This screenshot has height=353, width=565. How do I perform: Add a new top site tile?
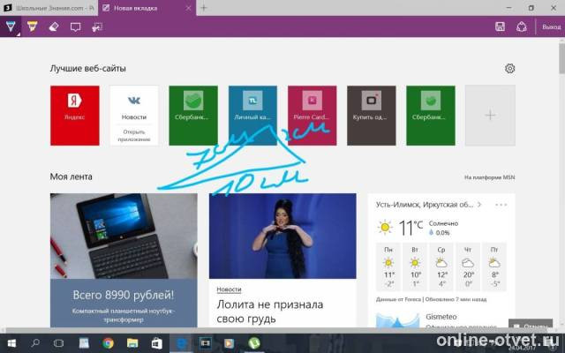[490, 116]
